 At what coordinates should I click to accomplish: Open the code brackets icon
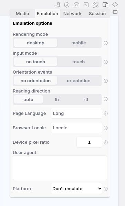click(x=115, y=4)
